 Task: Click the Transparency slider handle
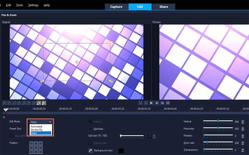click(204, 149)
